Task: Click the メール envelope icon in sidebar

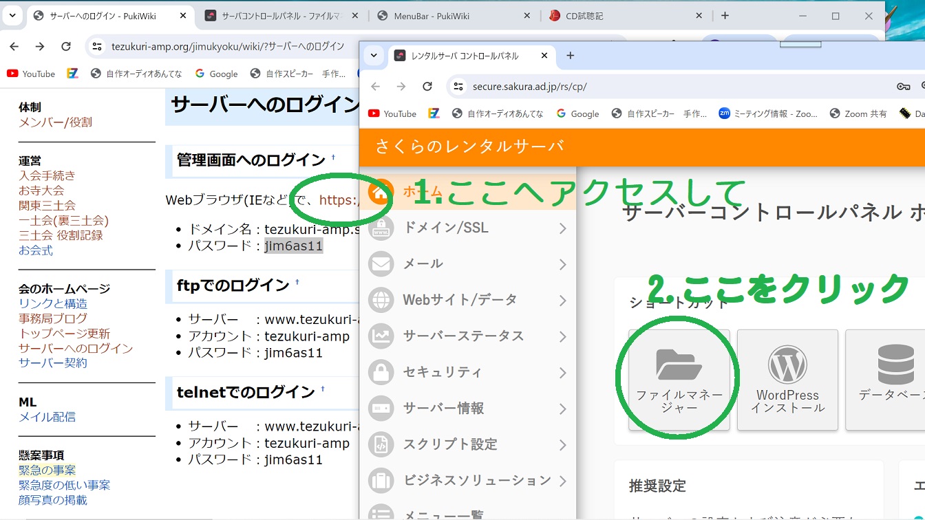Action: click(381, 264)
